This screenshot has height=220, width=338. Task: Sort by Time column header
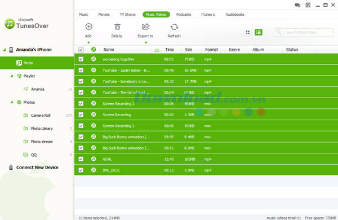170,50
